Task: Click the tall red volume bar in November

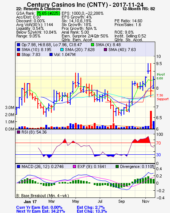Action: (151, 120)
